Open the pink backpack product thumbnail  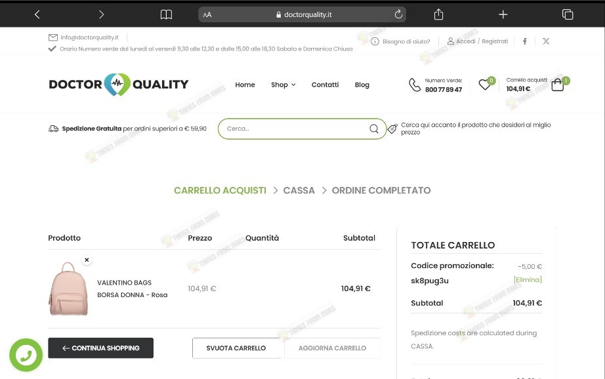pos(68,289)
